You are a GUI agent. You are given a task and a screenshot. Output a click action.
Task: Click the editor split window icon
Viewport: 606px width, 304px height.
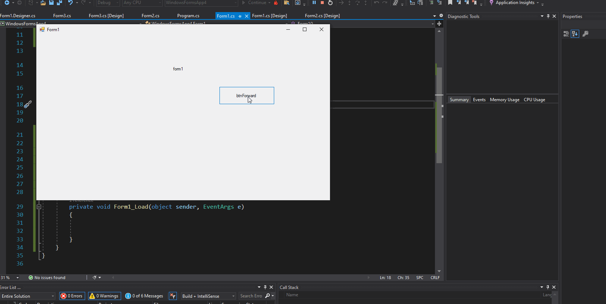point(439,24)
